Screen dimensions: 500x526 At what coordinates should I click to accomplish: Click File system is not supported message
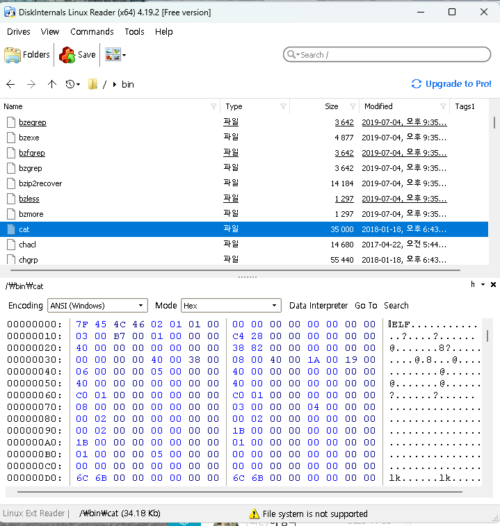click(315, 514)
